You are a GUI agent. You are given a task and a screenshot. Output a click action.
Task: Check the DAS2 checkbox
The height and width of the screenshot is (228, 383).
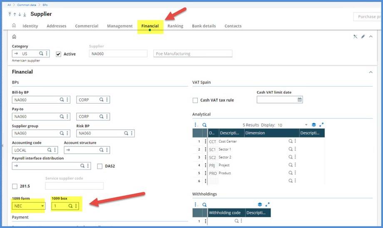tap(99, 166)
